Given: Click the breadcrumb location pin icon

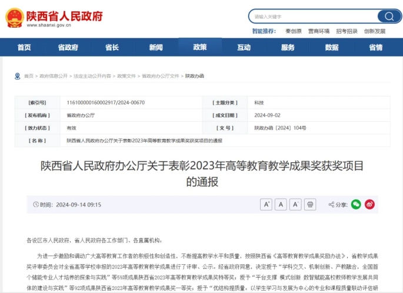Looking at the screenshot, I should [x=18, y=76].
